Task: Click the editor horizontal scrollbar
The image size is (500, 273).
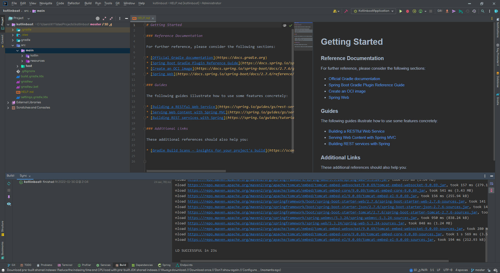Action: tap(186, 171)
